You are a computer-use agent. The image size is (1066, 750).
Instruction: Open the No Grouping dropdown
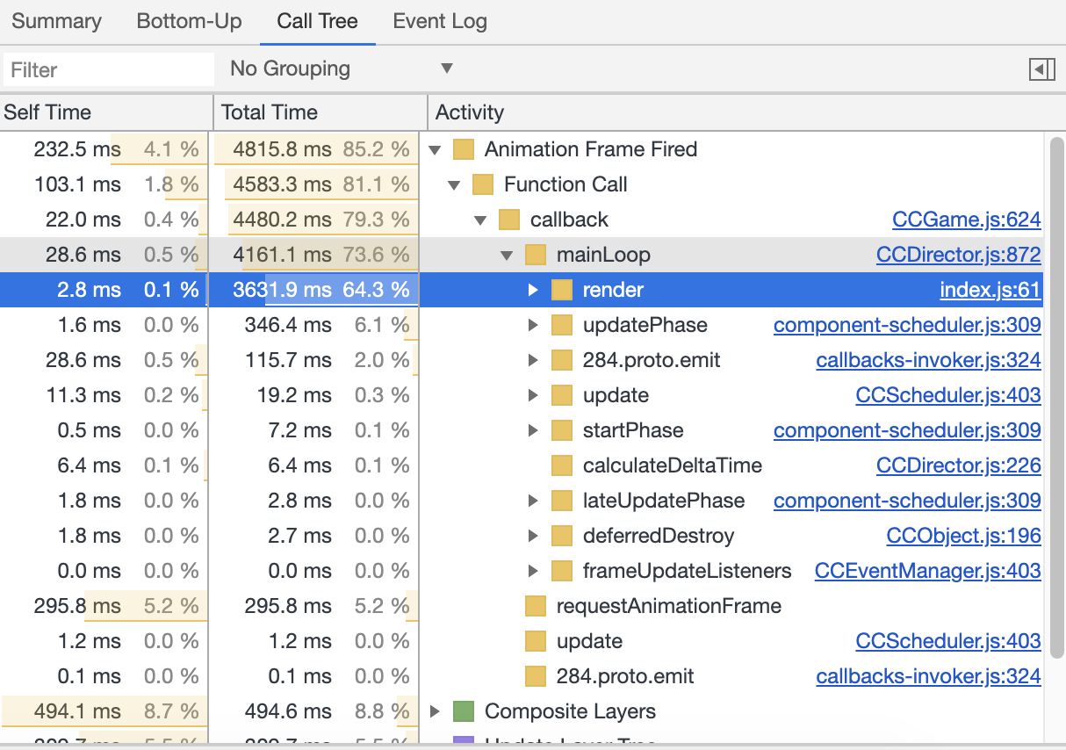click(x=341, y=69)
